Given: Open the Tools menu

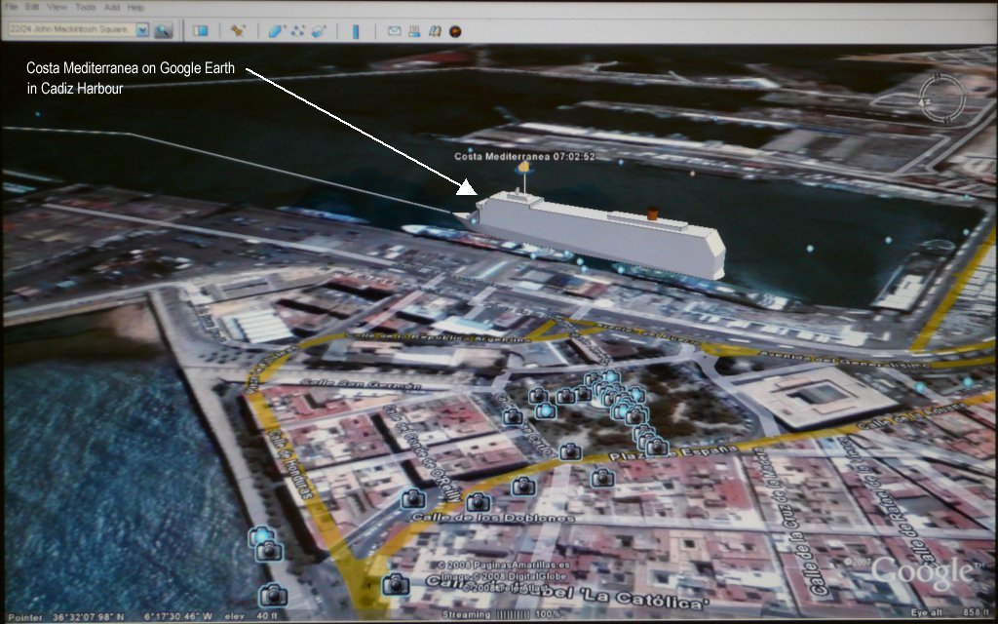Looking at the screenshot, I should click(86, 7).
